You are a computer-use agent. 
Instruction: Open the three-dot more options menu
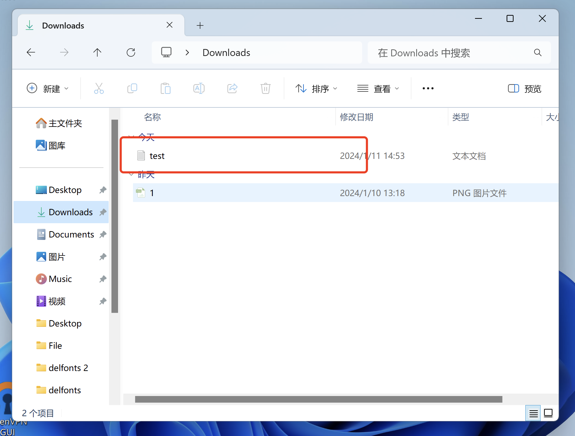coord(428,88)
